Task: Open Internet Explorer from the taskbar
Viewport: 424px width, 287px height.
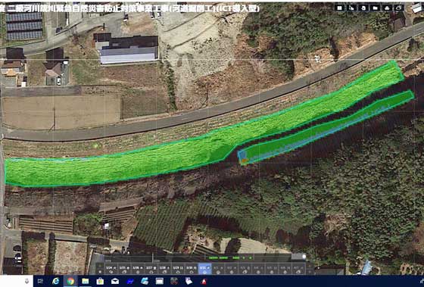Action: coord(56,281)
